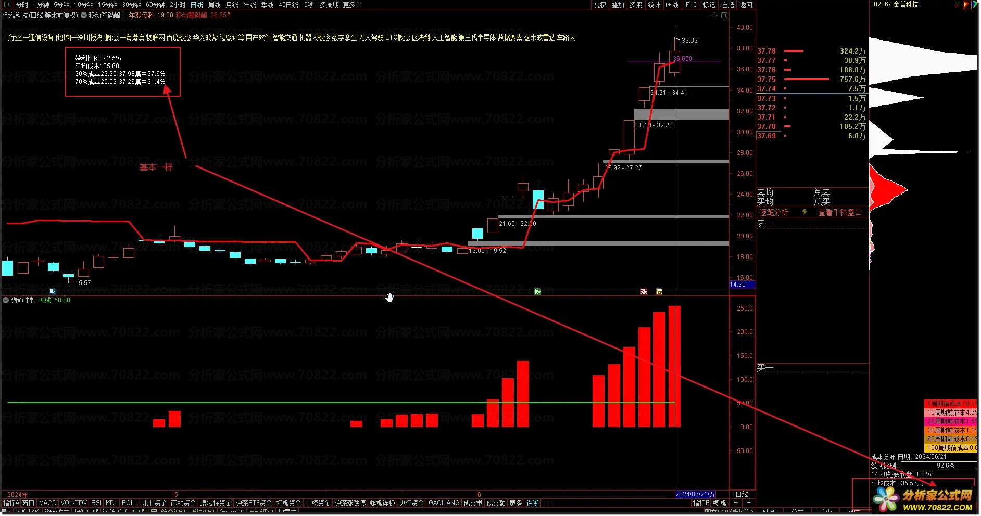
Task: Click the 返回 button
Action: pyautogui.click(x=746, y=5)
